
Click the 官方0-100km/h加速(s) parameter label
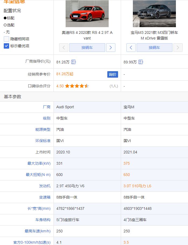[x=32, y=242]
